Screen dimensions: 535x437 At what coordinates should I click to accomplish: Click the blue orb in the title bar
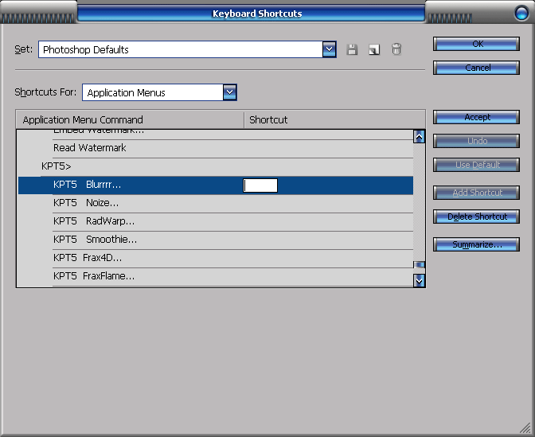point(521,14)
